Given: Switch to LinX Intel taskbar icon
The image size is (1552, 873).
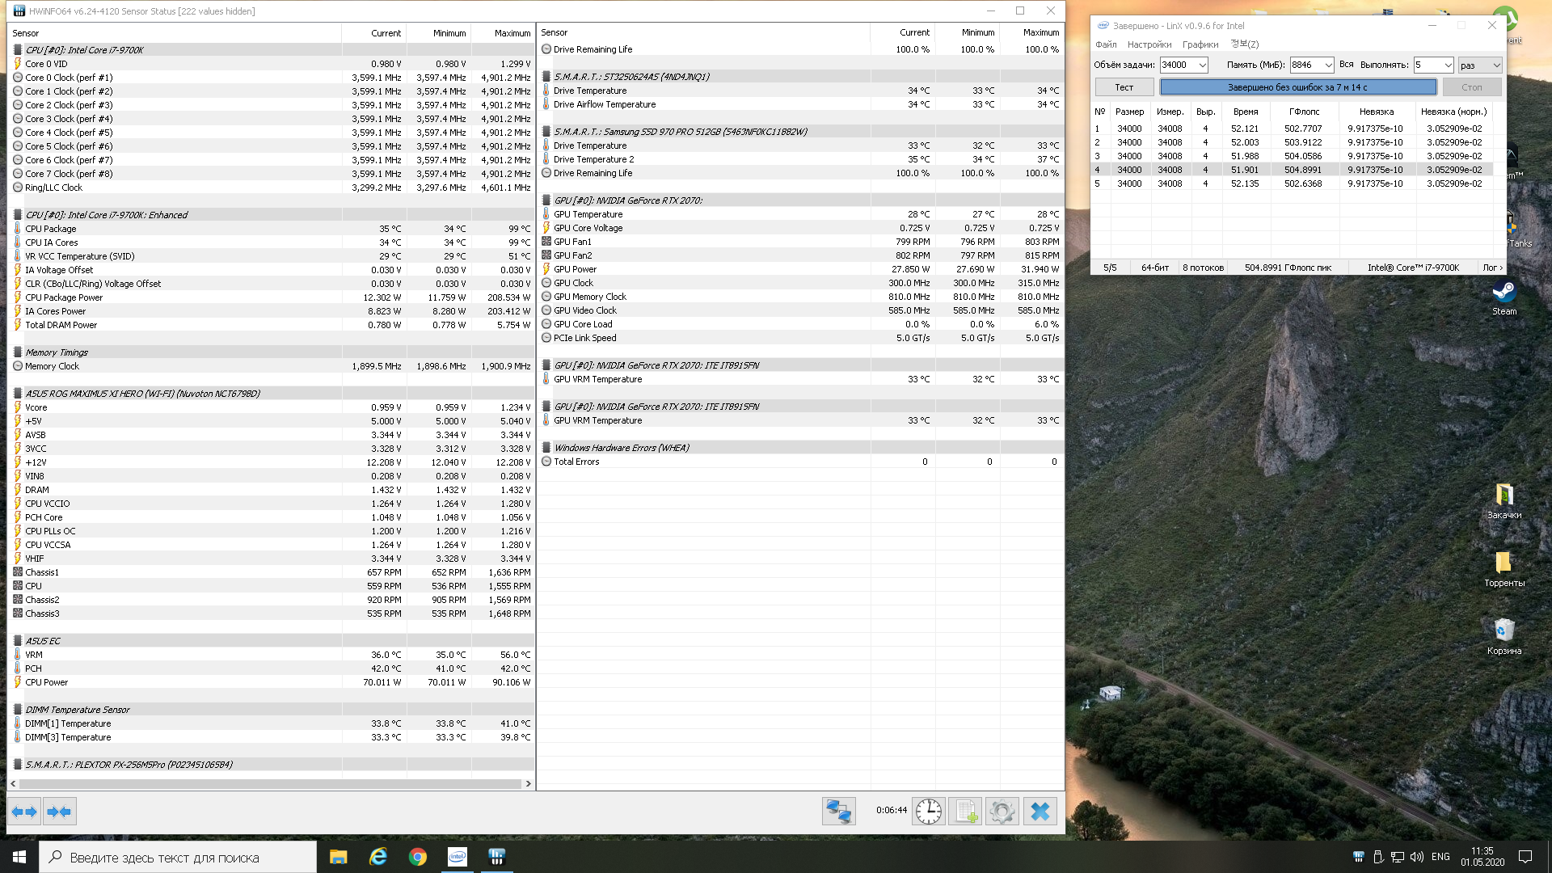Looking at the screenshot, I should pos(457,857).
